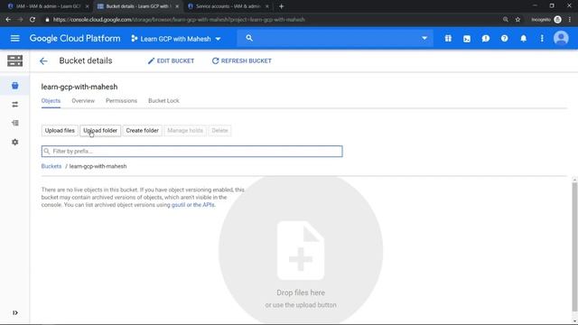Open the three-dot settings and utilities menu
The image size is (578, 325).
[542, 38]
